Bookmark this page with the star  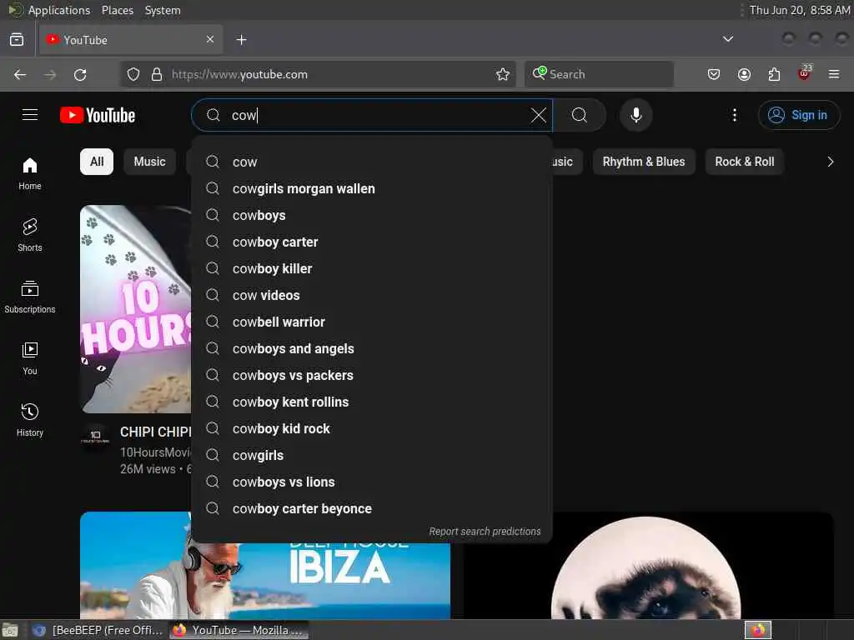(503, 74)
